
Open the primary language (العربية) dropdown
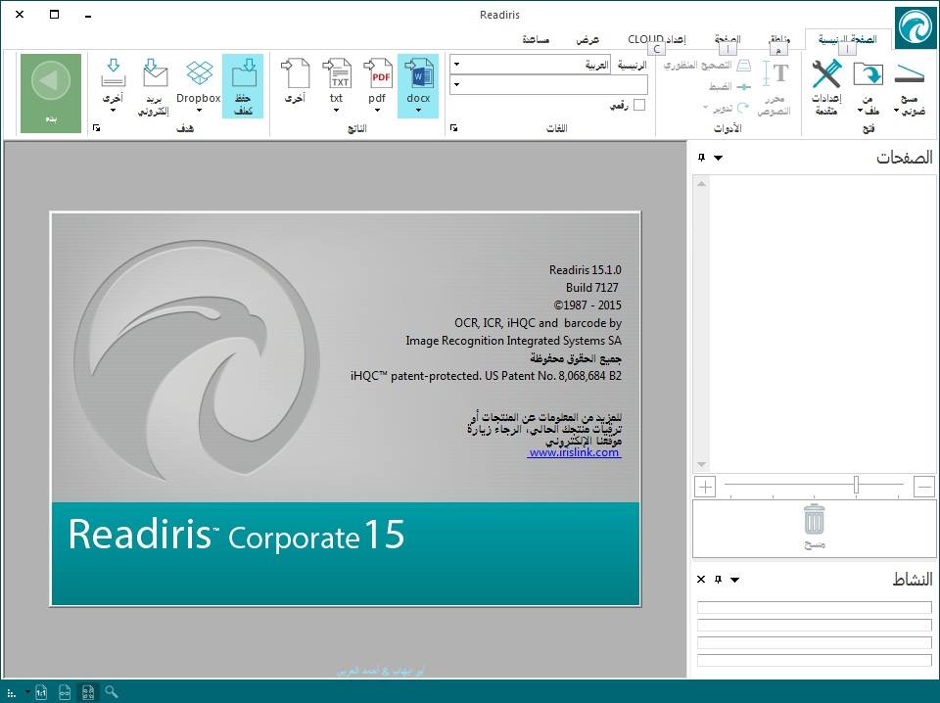coord(457,64)
